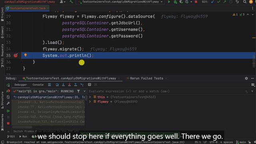The width and height of the screenshot is (256, 144).
Task: Expand the 'this' variable node
Action: [90, 97]
